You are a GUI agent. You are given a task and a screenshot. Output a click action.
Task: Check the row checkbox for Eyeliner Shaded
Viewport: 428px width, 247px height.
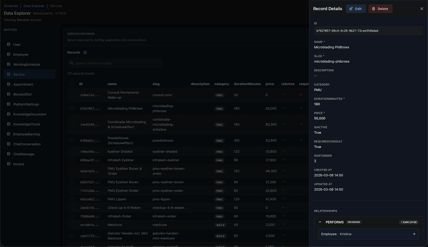click(72, 151)
